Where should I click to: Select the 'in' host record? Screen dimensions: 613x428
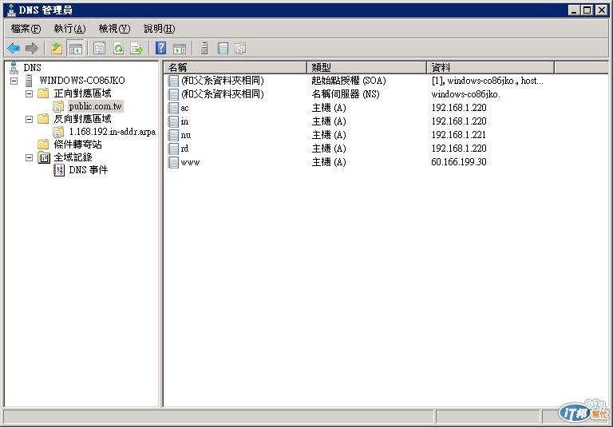[184, 121]
